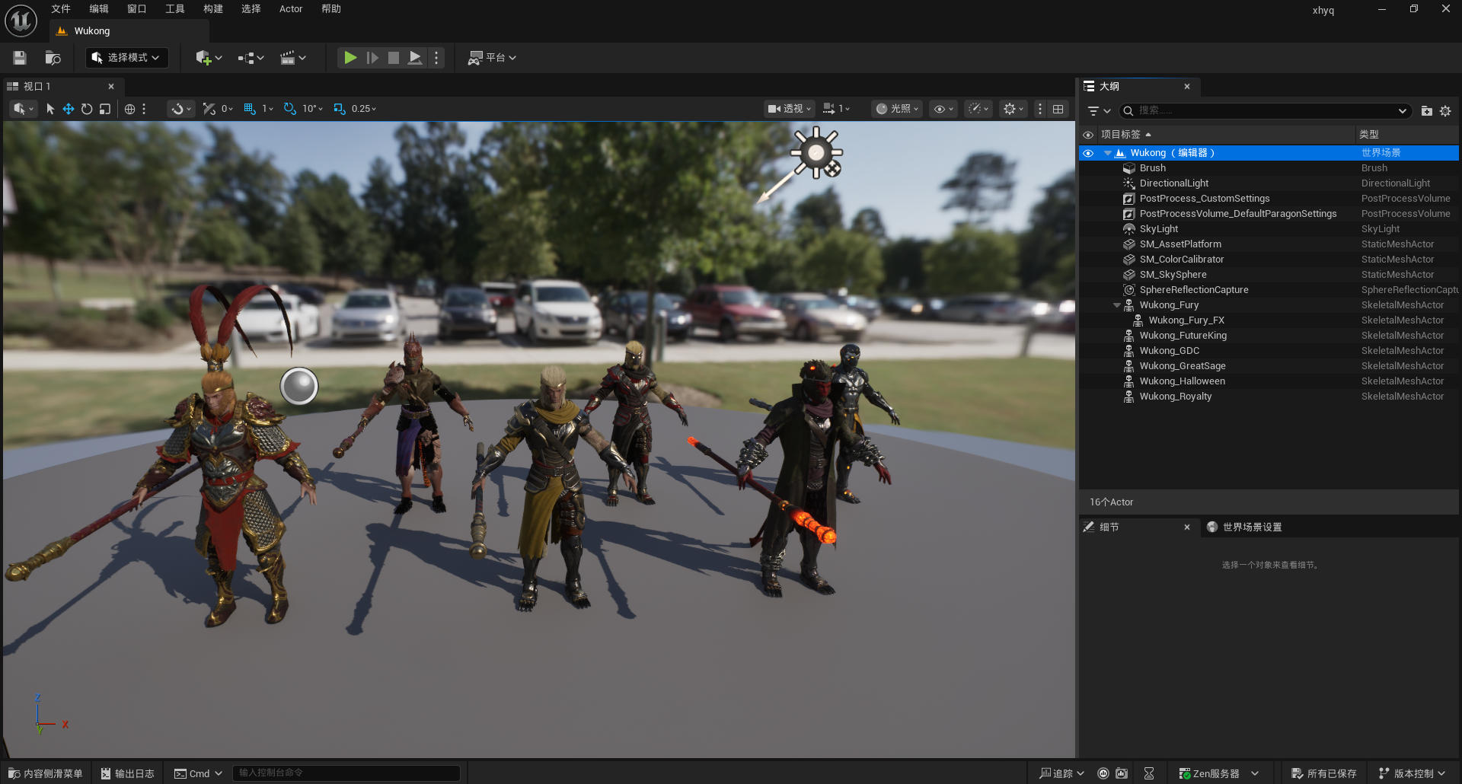
Task: Open the 构建 menu
Action: click(213, 9)
